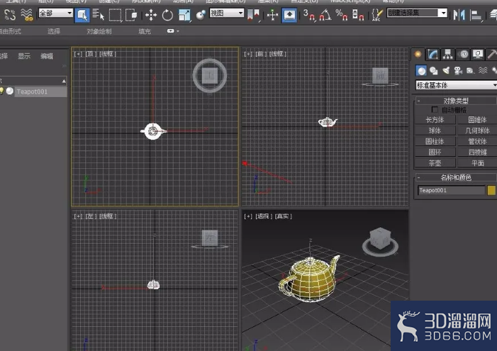This screenshot has width=497, height=351.
Task: Click the 长方体 box button
Action: click(435, 120)
